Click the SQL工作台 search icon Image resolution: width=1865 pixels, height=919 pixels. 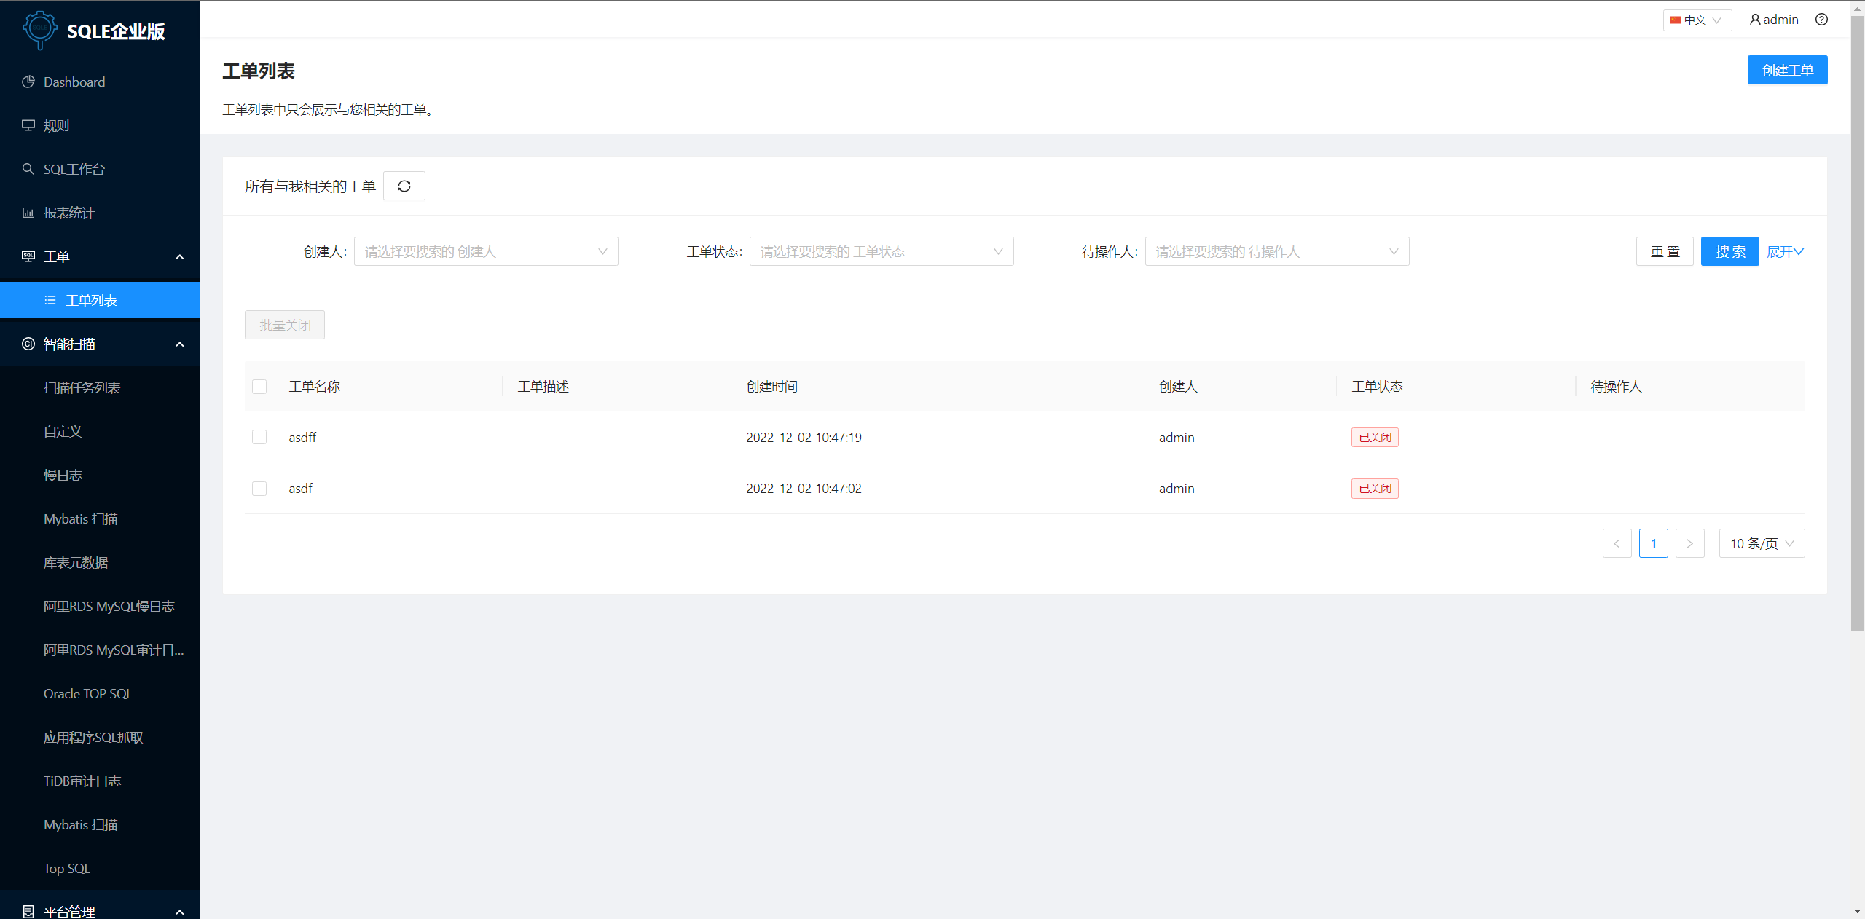(28, 169)
